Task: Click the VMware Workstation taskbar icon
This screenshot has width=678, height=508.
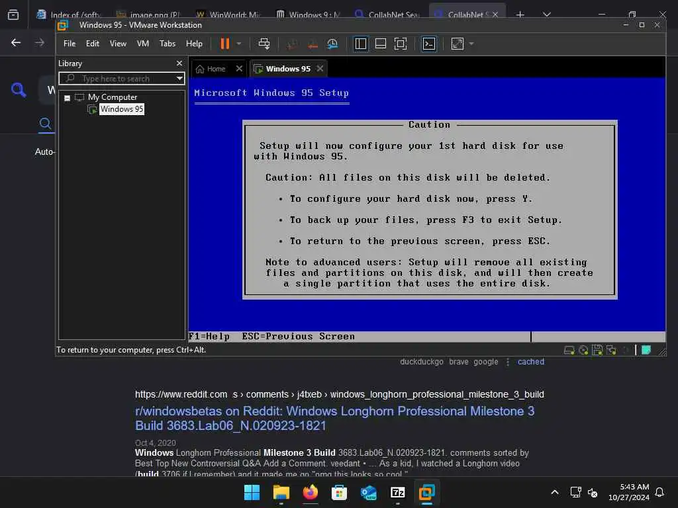Action: pyautogui.click(x=427, y=492)
